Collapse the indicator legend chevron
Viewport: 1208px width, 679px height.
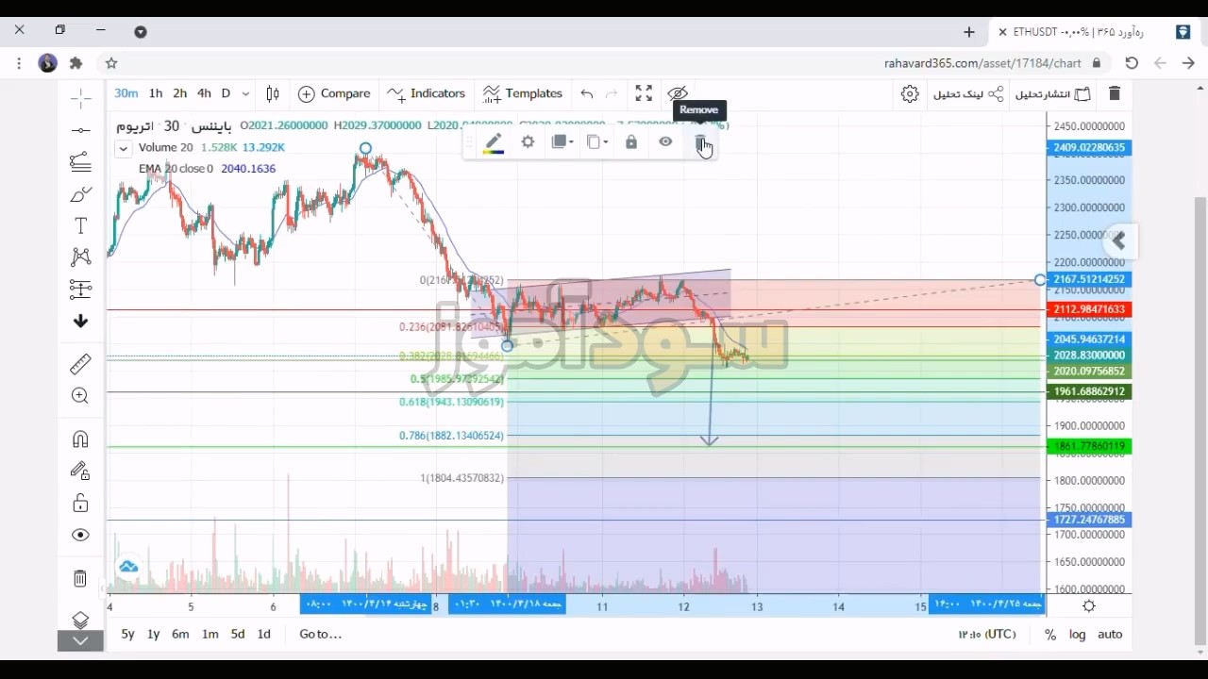pos(123,148)
